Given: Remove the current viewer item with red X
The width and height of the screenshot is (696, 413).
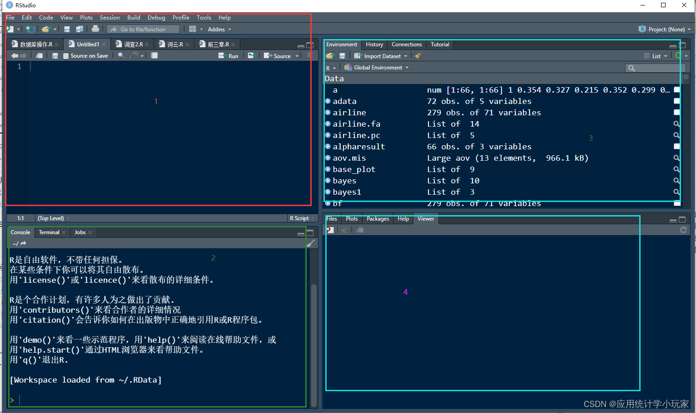Looking at the screenshot, I should coord(330,230).
